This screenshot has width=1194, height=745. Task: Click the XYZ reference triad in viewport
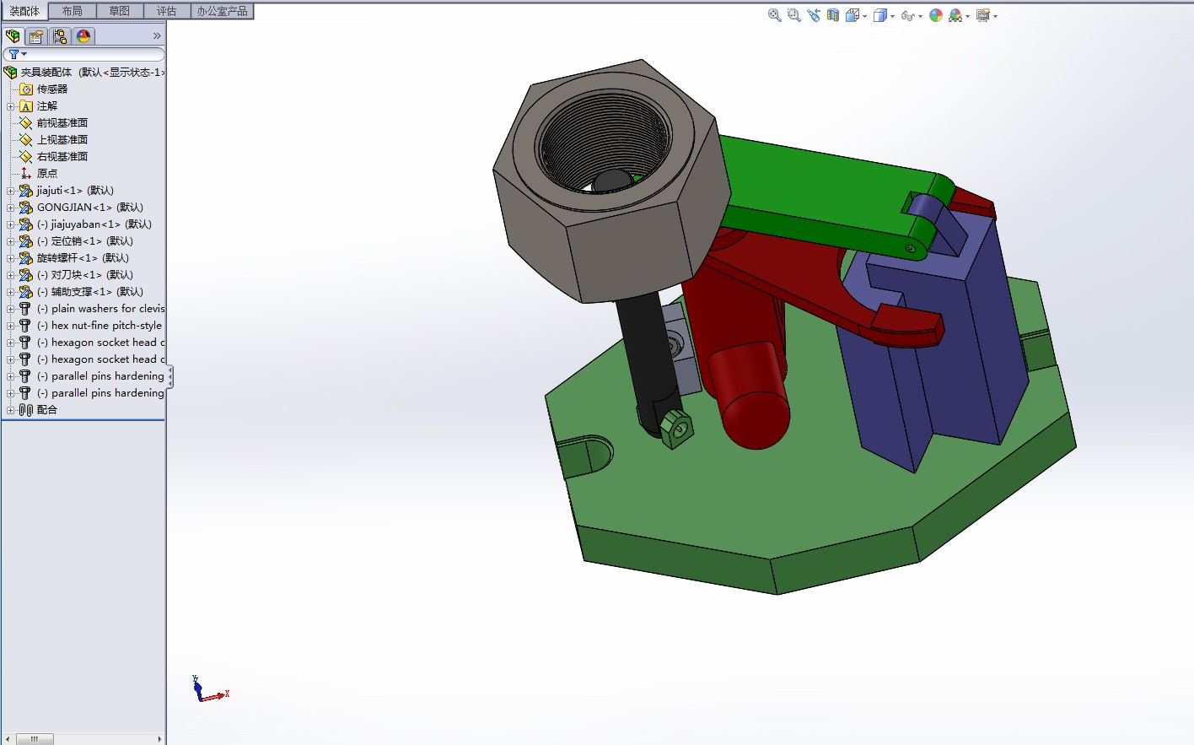[210, 689]
